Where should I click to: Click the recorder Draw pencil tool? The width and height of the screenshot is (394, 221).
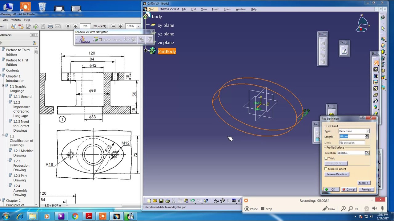click(x=328, y=209)
